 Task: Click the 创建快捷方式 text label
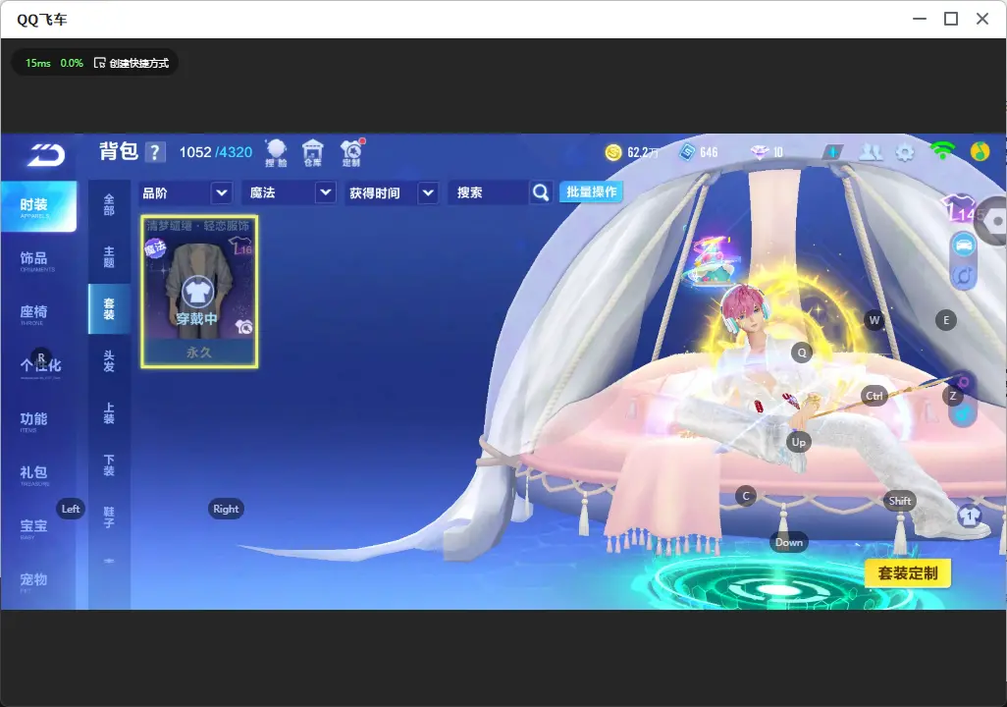pyautogui.click(x=138, y=63)
